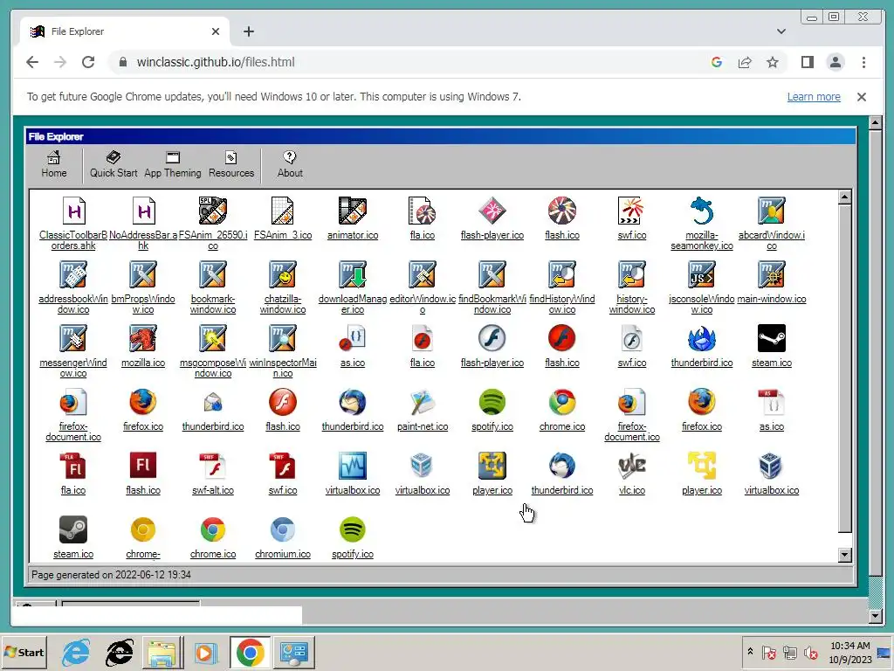Open the downloadManager.ico file
894x671 pixels.
(353, 287)
